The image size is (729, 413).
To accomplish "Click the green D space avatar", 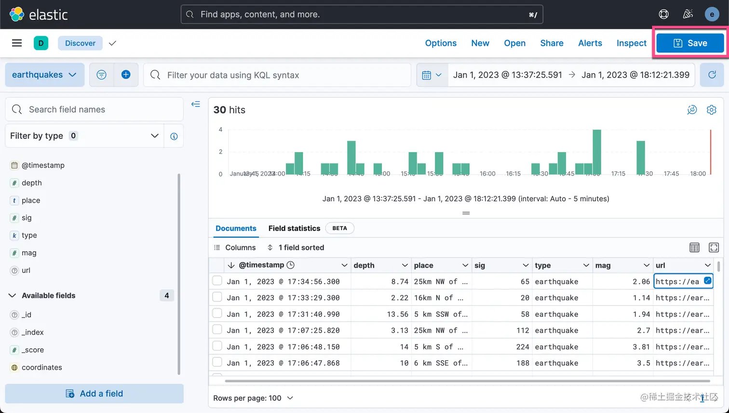I will [41, 43].
